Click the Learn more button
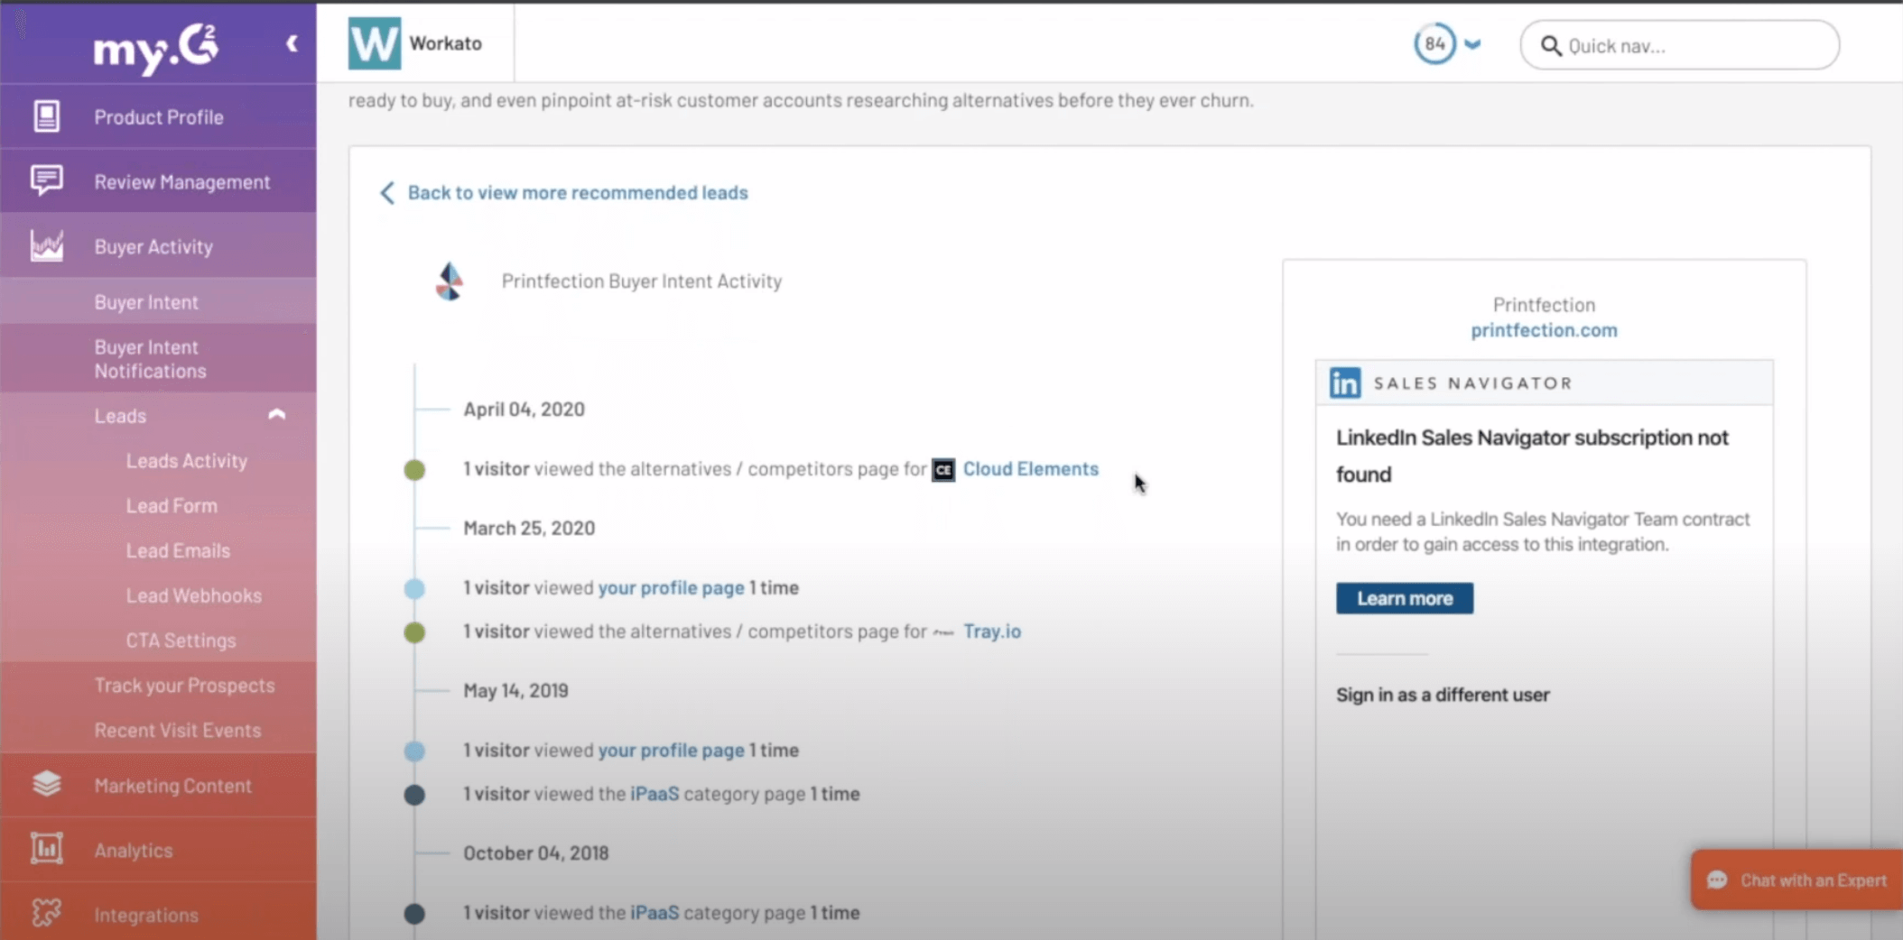This screenshot has width=1903, height=940. [1405, 598]
